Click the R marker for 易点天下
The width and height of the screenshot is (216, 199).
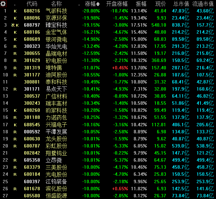[x=15, y=89]
